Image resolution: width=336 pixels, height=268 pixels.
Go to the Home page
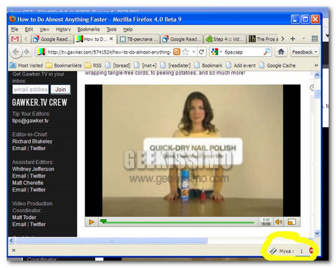point(281,52)
